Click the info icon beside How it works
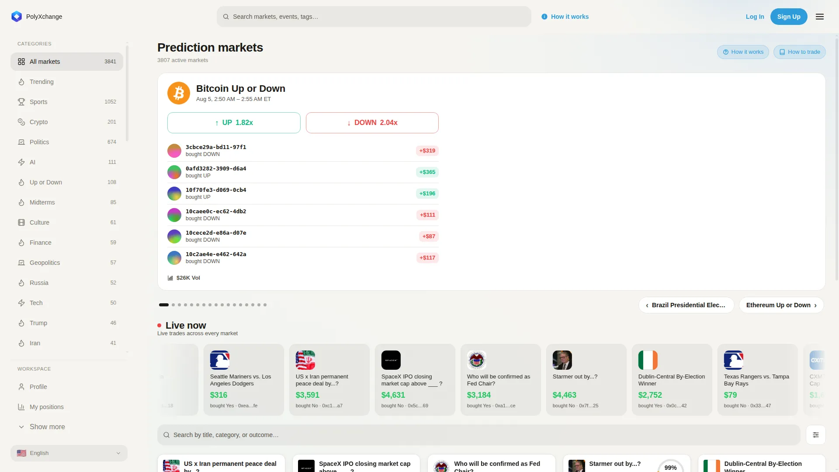The height and width of the screenshot is (472, 839). [x=544, y=17]
